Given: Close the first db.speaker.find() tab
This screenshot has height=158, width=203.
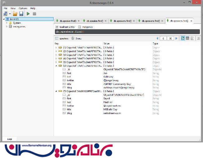Looking at the screenshot, I should click(78, 21).
